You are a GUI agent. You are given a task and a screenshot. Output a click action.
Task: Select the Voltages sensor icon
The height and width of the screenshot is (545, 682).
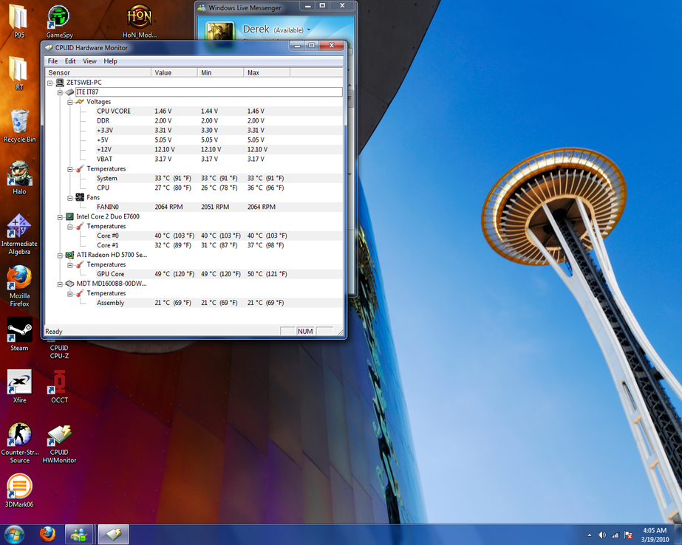pyautogui.click(x=79, y=102)
